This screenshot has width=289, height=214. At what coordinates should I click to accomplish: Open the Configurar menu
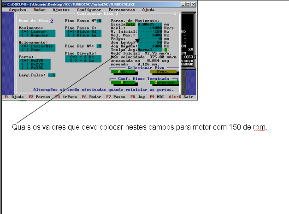[x=89, y=10]
